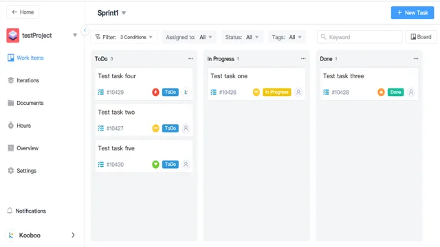
Task: Open Done column more options
Action: [x=416, y=58]
